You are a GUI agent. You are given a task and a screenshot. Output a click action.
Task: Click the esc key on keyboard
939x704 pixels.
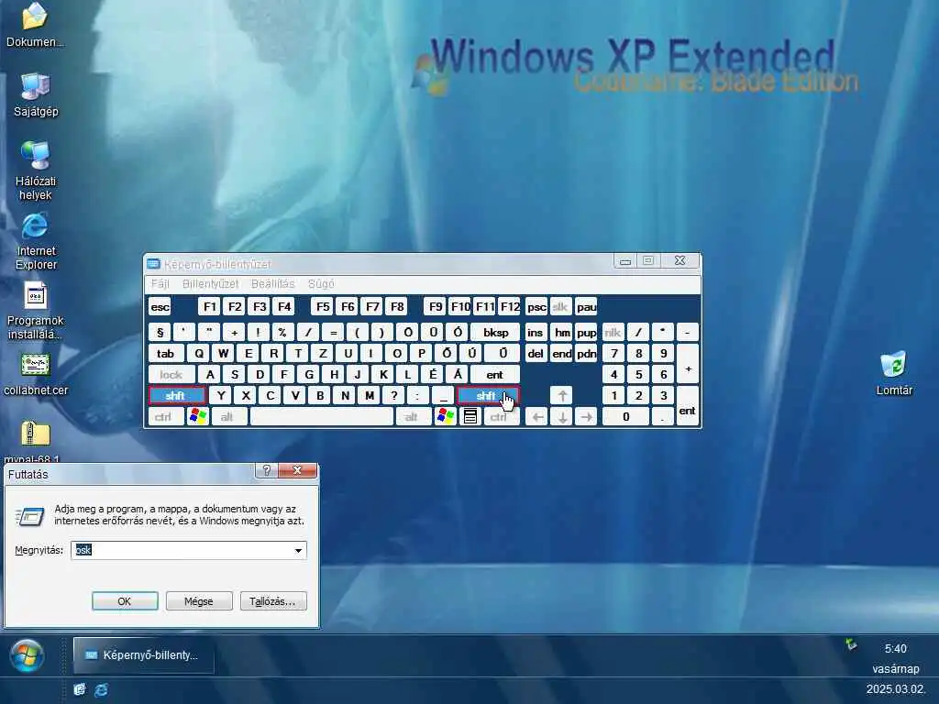[x=160, y=307]
